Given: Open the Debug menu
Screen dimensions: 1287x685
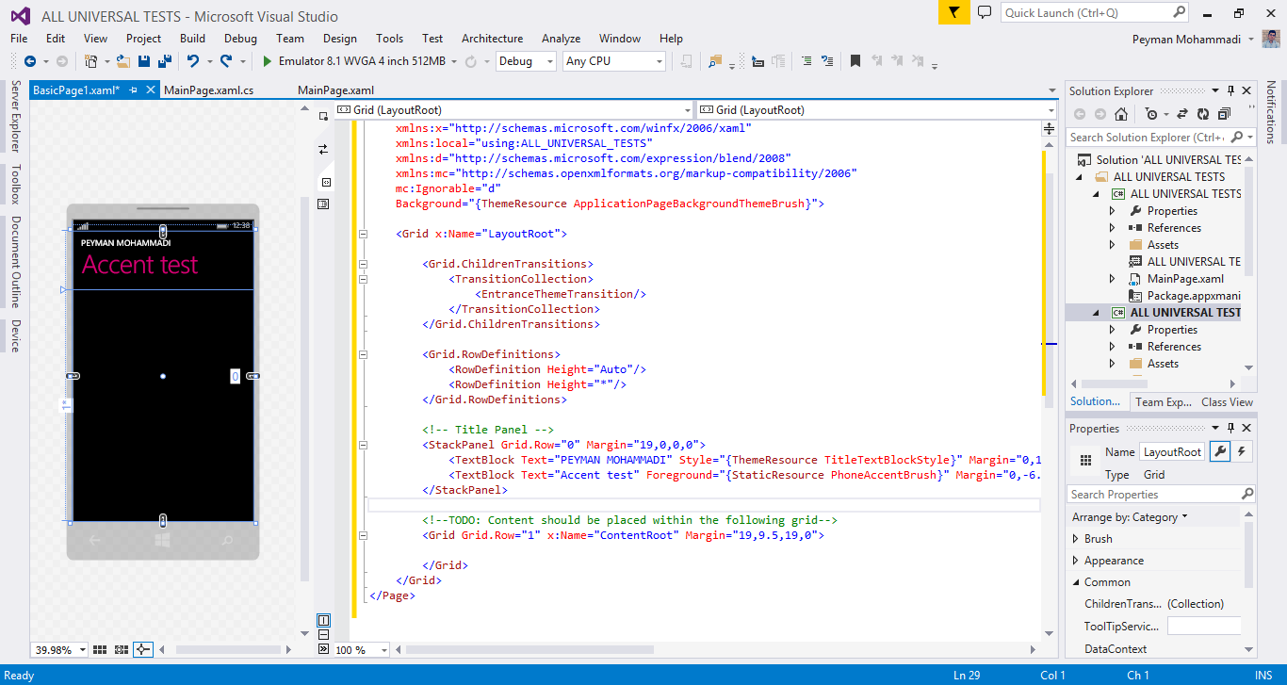Looking at the screenshot, I should (x=240, y=39).
